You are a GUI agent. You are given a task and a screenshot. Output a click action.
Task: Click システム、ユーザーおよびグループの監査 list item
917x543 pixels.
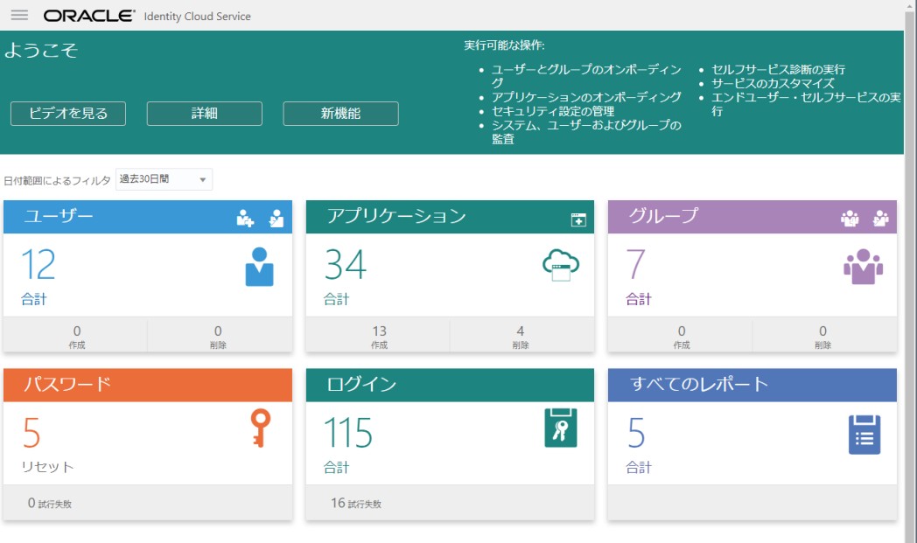click(x=586, y=132)
